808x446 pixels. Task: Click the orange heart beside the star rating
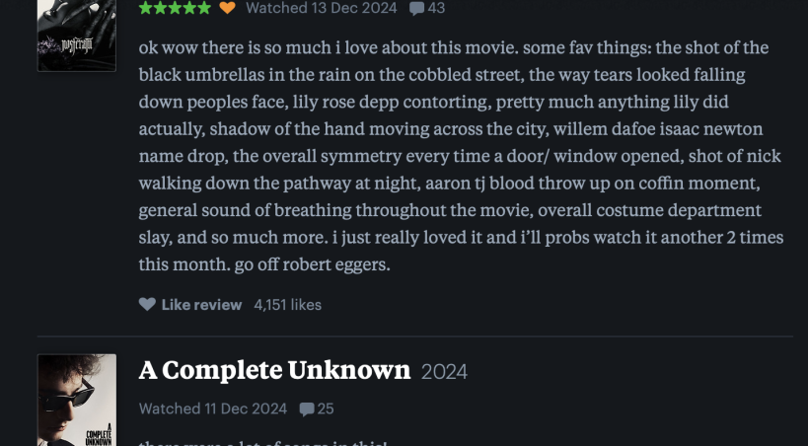click(x=227, y=8)
